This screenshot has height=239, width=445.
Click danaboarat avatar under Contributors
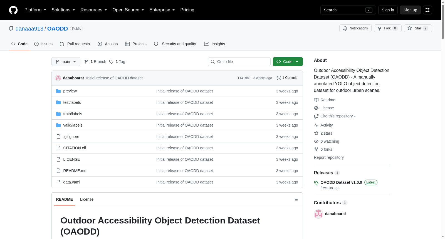[318, 214]
